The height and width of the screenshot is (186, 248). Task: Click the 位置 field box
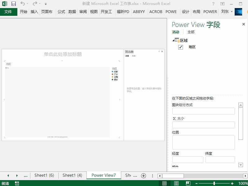pyautogui.click(x=204, y=142)
